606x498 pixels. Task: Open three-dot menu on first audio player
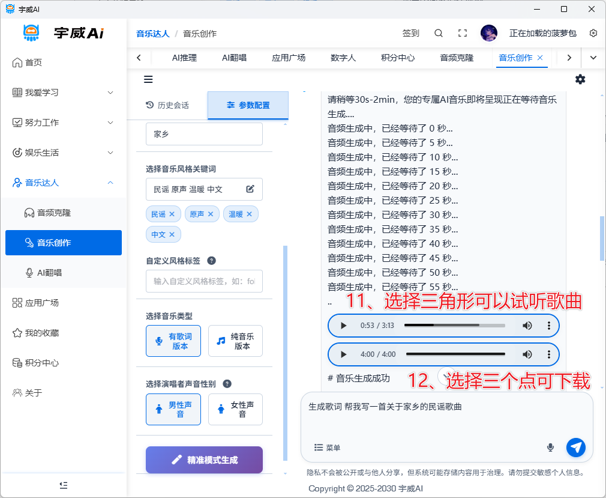[548, 326]
